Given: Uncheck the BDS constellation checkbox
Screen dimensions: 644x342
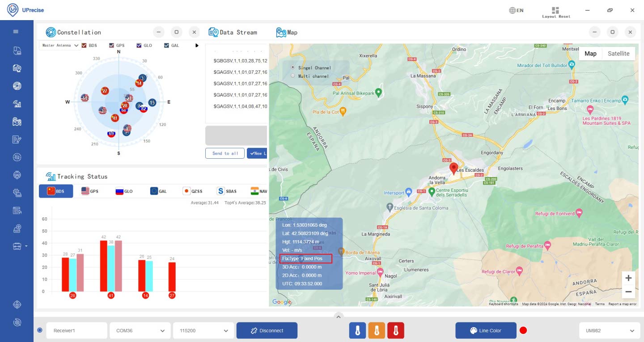Looking at the screenshot, I should [x=84, y=46].
